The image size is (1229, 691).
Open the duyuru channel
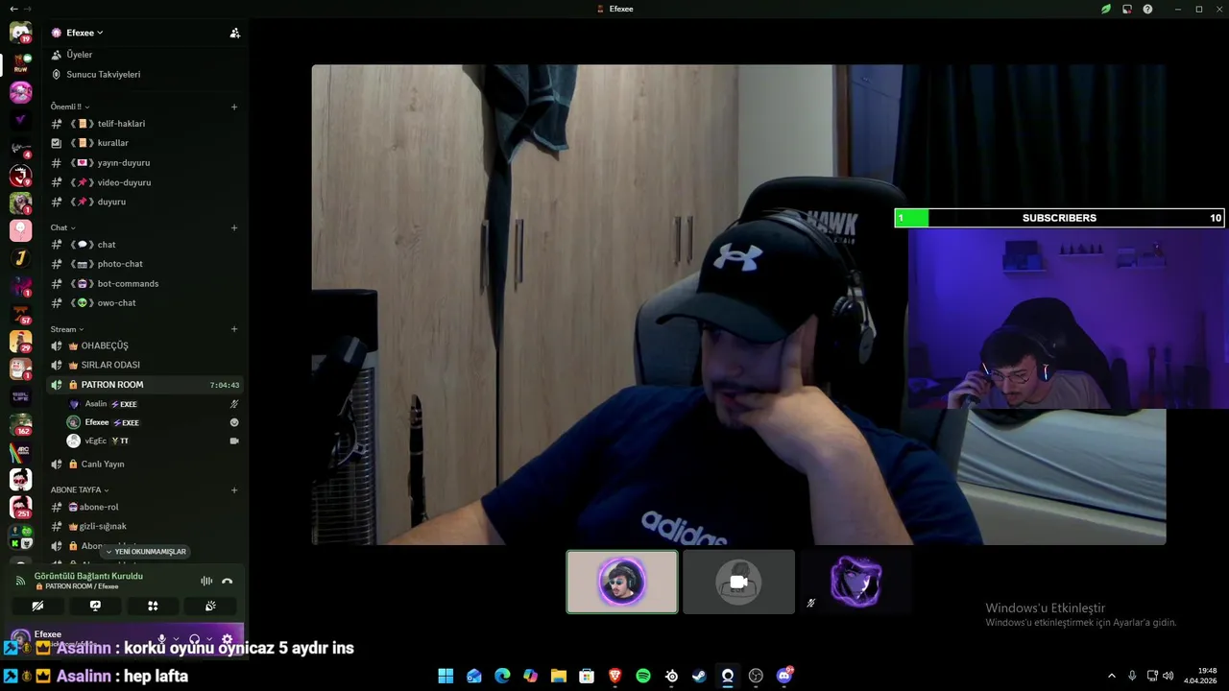(144, 202)
